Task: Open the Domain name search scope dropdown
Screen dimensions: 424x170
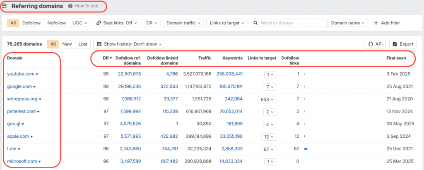Action: click(x=348, y=23)
